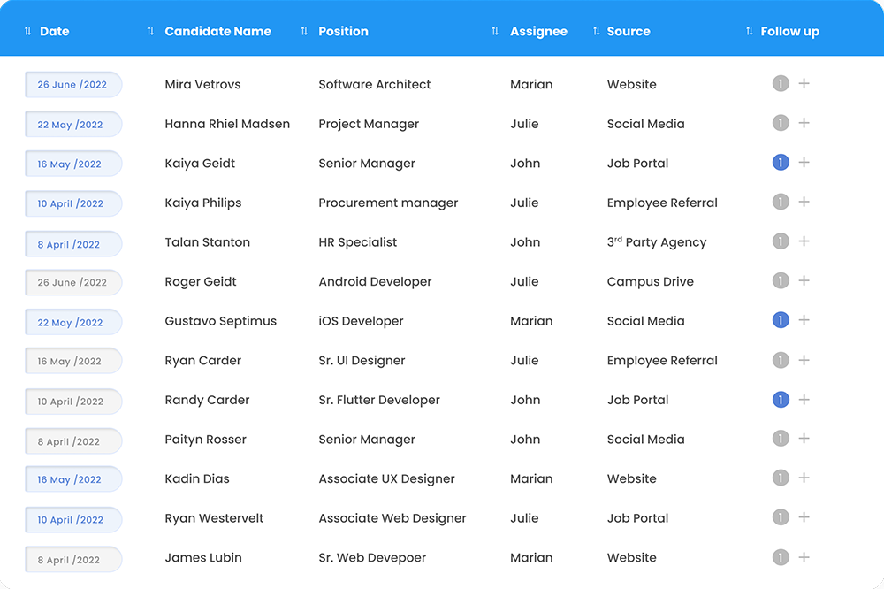Viewport: 884px width, 589px height.
Task: Open the 26 June /2022 date chip for Mira Vetrovs
Action: 72,85
